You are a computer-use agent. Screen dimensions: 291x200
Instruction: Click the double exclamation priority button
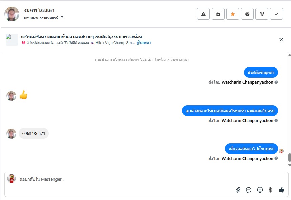pos(262,14)
